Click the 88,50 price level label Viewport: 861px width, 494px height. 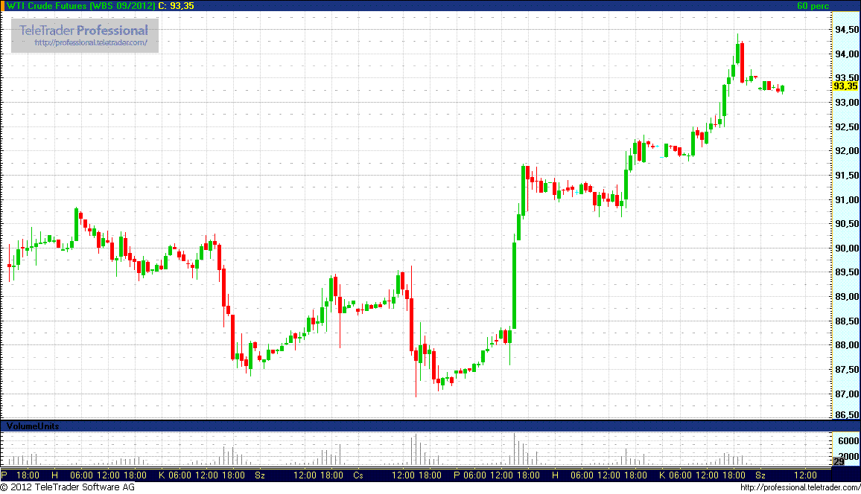[x=846, y=321]
